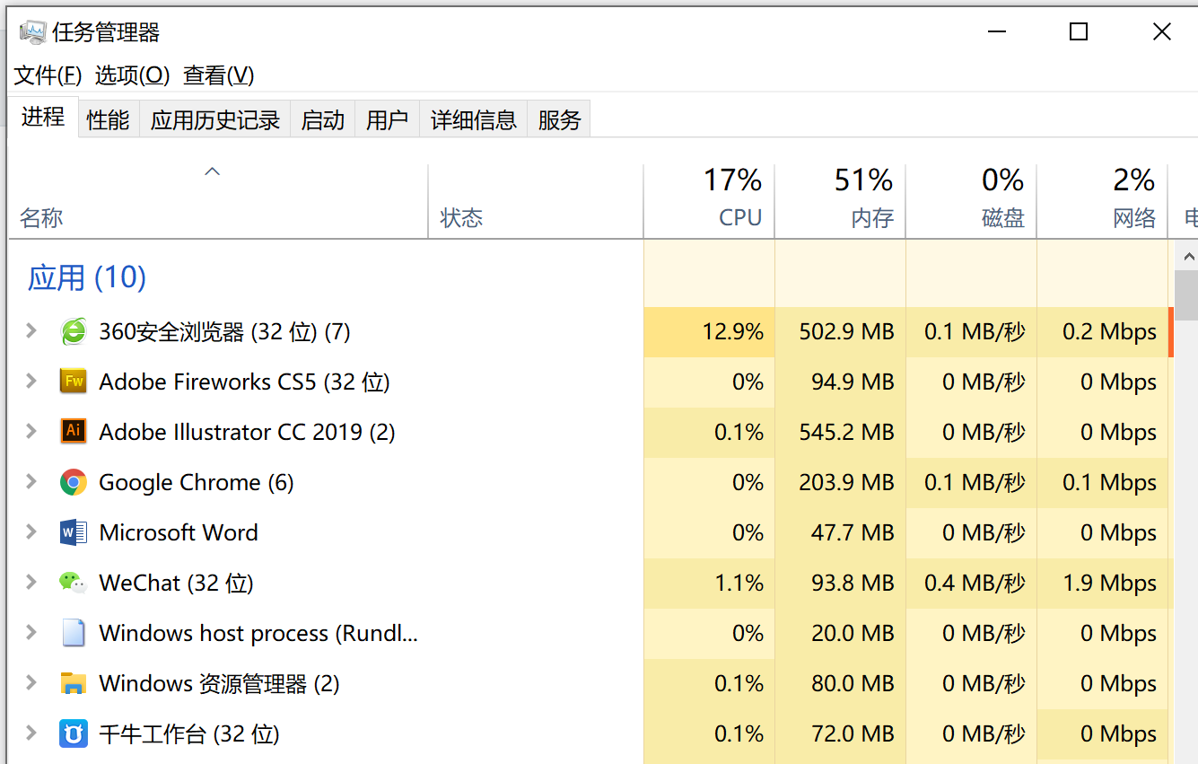Maximize the 任务管理器 window

(x=1079, y=32)
